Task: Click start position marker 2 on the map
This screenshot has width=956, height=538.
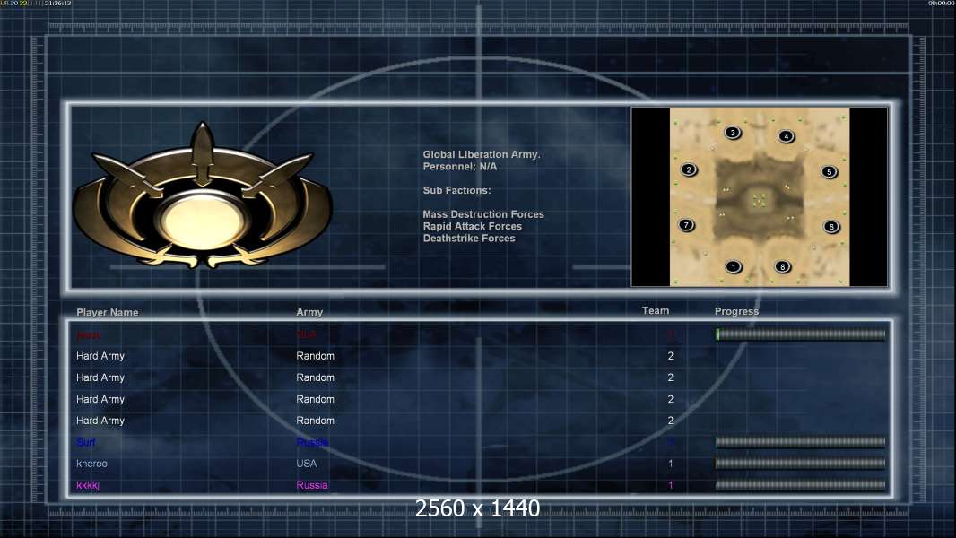Action: coord(689,169)
